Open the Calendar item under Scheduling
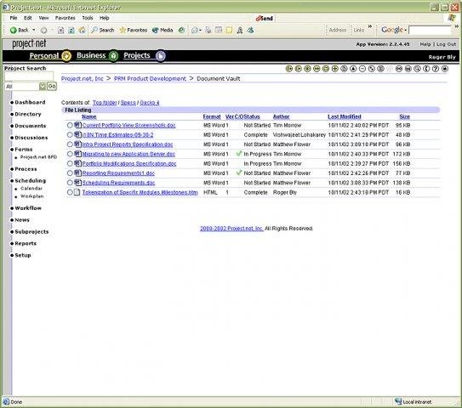Screen dimensions: 462x408 tap(31, 188)
